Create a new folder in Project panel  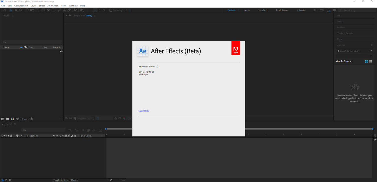(7, 119)
